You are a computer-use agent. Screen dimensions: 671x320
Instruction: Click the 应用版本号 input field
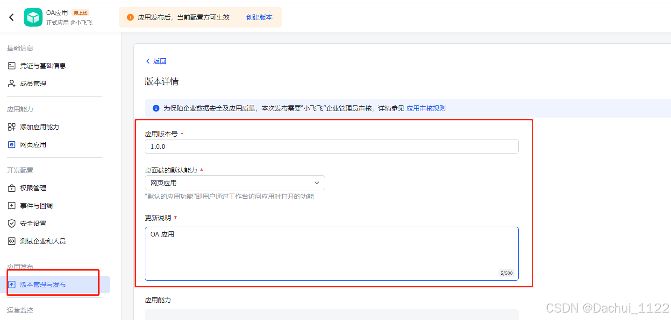332,146
